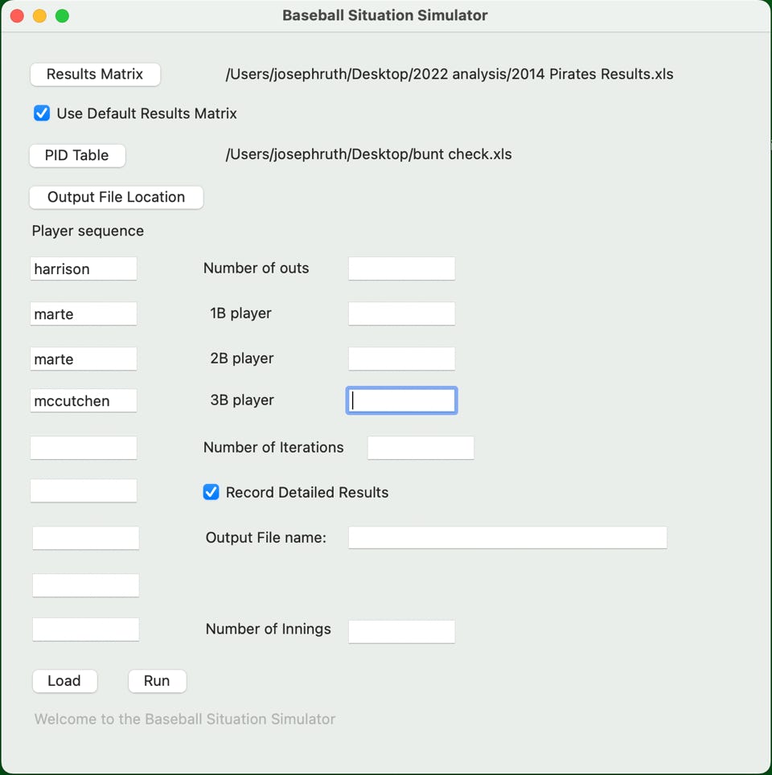Toggle Record Detailed Results checkbox
This screenshot has width=772, height=775.
(211, 492)
